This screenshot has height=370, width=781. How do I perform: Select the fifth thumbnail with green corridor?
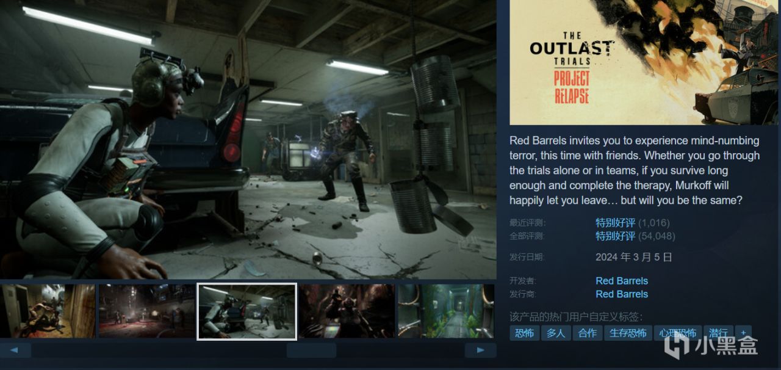[x=446, y=311]
